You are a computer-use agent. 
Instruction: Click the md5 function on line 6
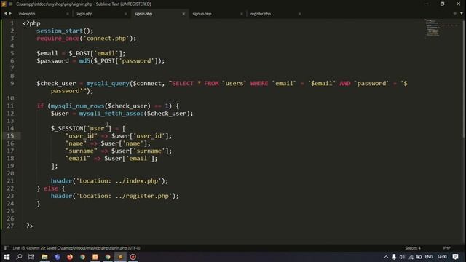point(84,60)
